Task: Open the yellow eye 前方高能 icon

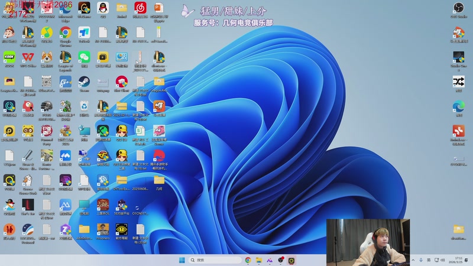Action: [x=122, y=229]
